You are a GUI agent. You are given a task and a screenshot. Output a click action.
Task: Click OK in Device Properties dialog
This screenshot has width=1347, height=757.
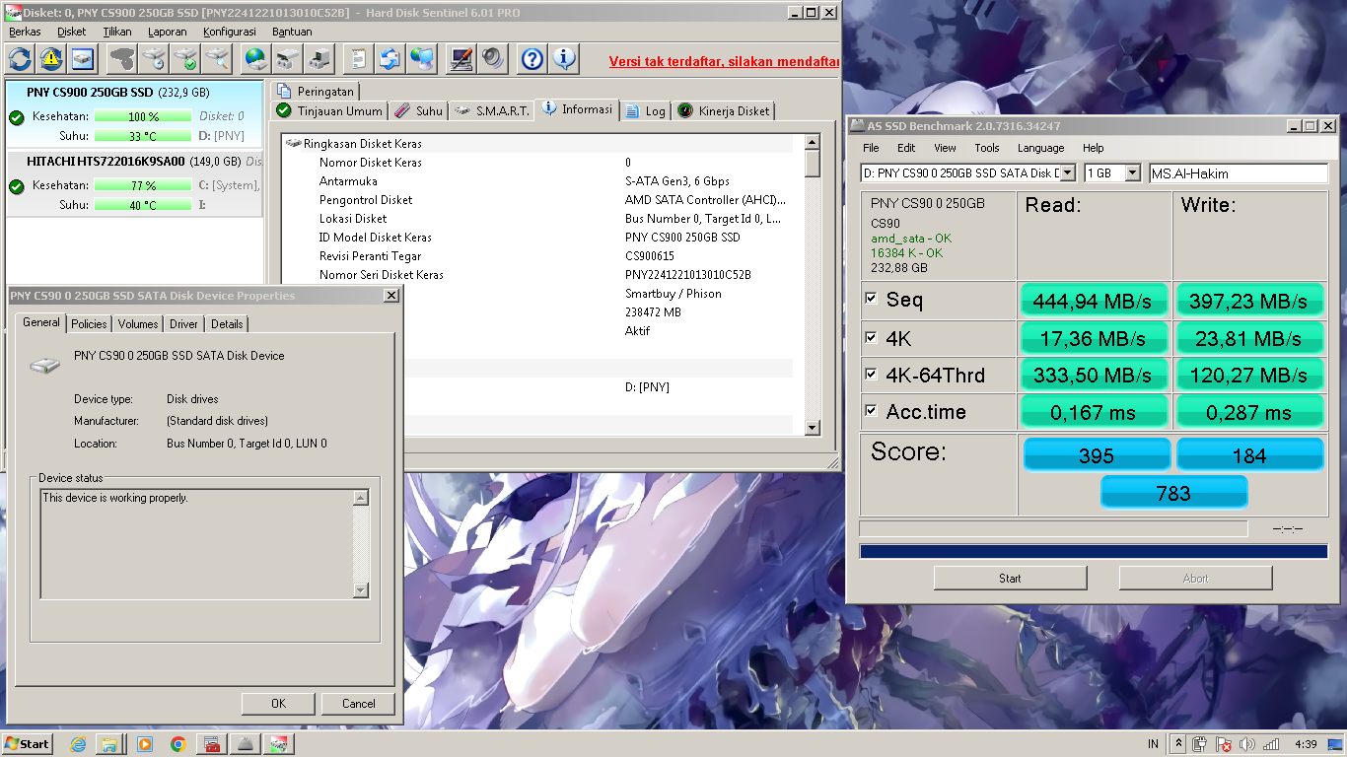[x=278, y=704]
